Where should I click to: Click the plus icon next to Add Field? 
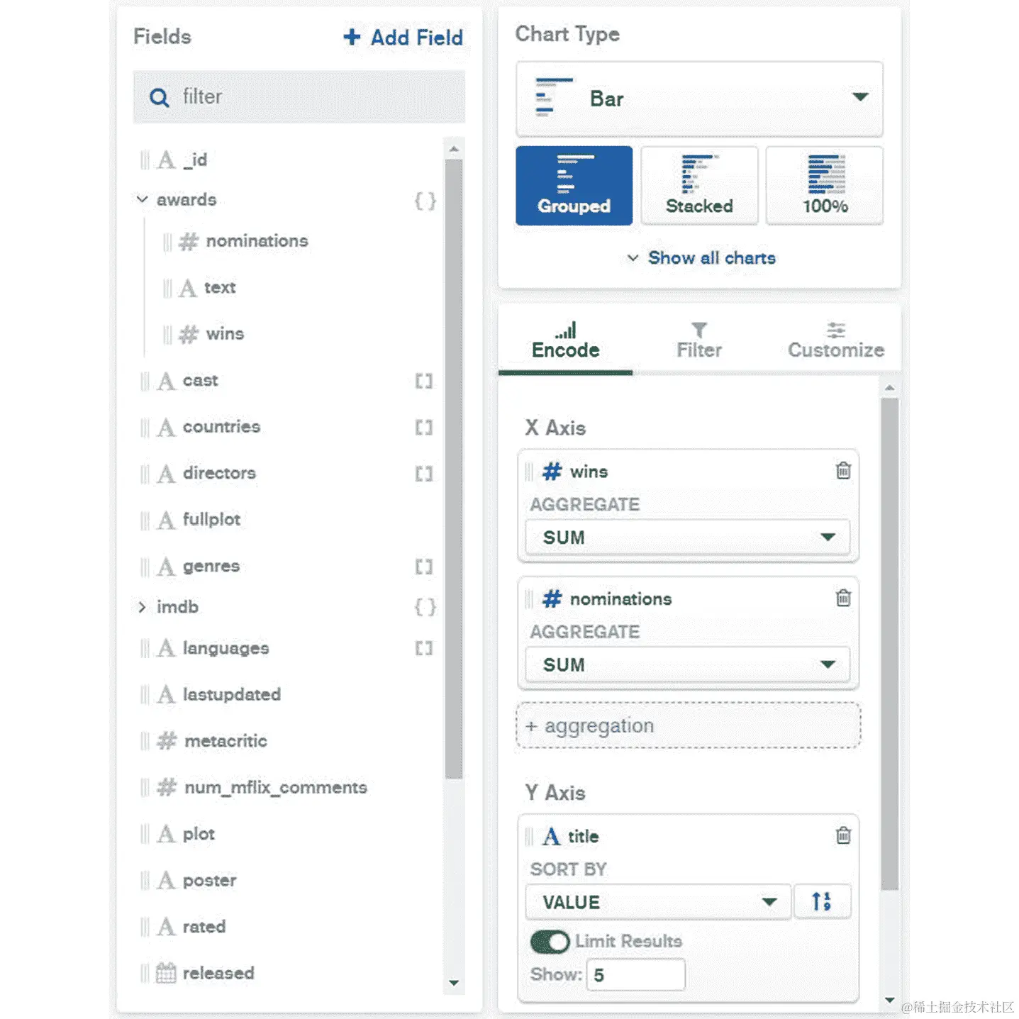pos(352,37)
